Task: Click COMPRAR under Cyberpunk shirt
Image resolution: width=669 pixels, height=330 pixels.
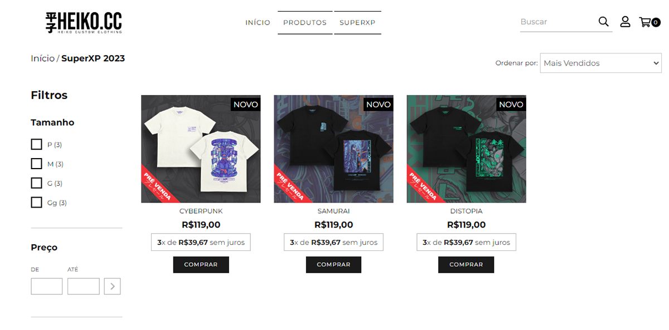Action: (x=201, y=264)
